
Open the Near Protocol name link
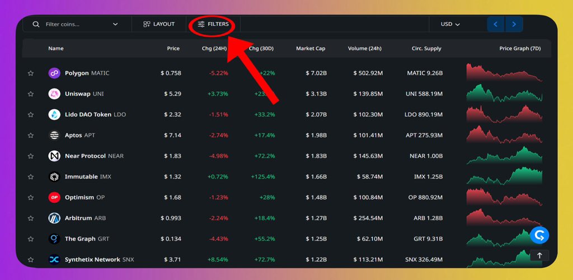[x=85, y=156]
